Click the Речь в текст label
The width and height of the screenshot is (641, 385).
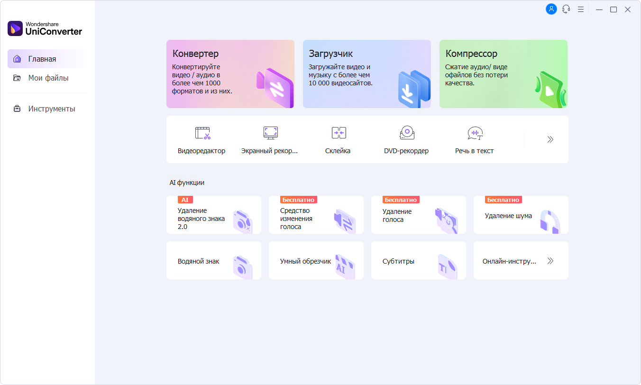pos(475,151)
